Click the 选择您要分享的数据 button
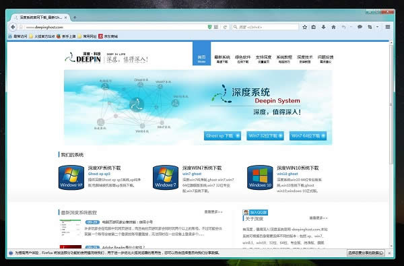Screen dimensions: 404x266 [366, 253]
